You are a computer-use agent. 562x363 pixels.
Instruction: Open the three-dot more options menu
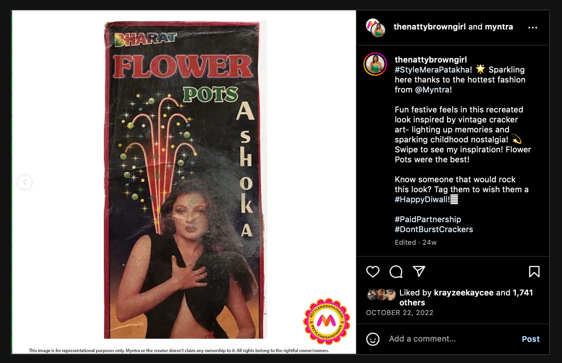coord(533,28)
